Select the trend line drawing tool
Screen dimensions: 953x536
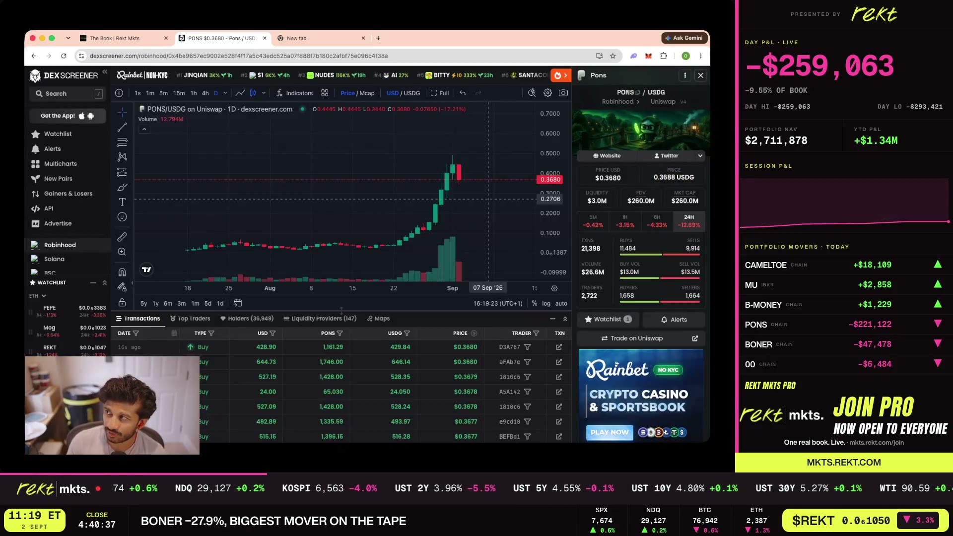122,128
